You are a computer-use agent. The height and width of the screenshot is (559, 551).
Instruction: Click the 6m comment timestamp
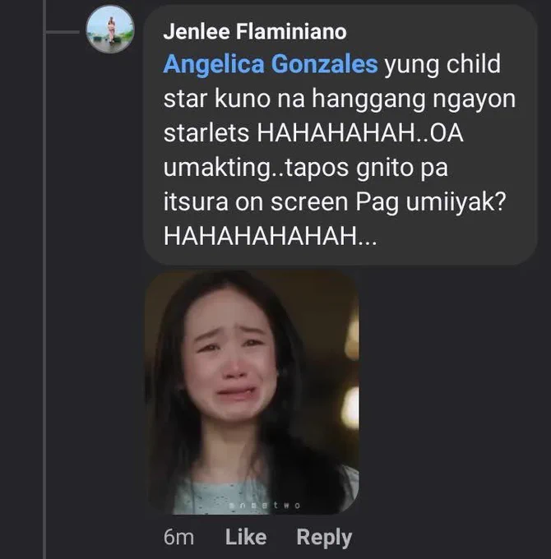(x=178, y=538)
